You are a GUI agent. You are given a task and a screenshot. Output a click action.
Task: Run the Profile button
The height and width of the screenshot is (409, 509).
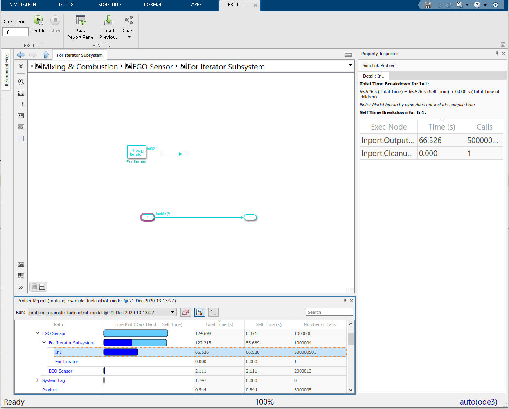pyautogui.click(x=38, y=24)
